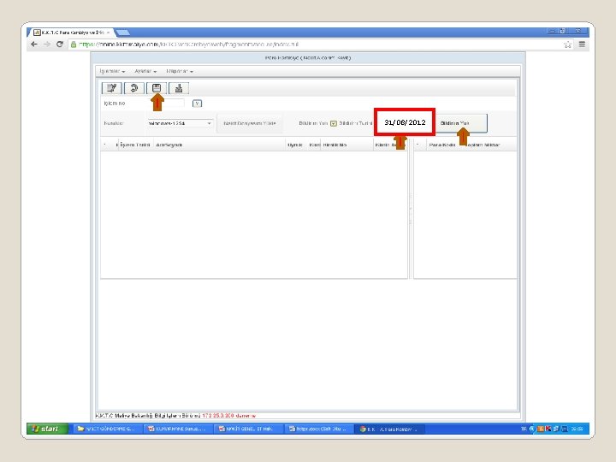
Task: Open the Raporlar menu
Action: click(180, 71)
